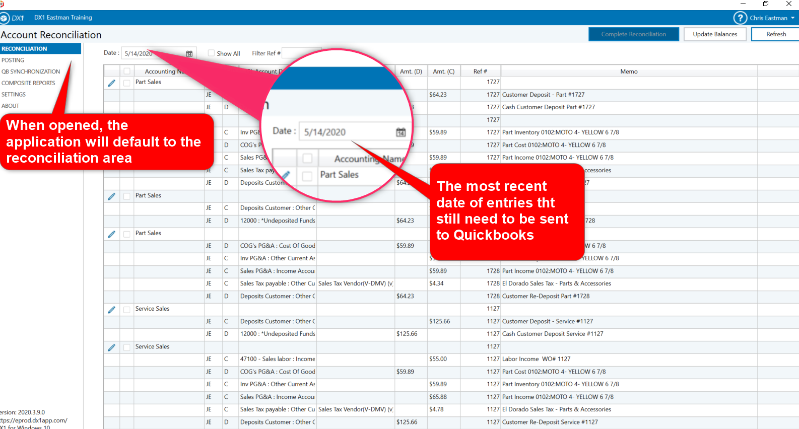
Task: Click the DX1 logo icon
Action: click(x=4, y=18)
